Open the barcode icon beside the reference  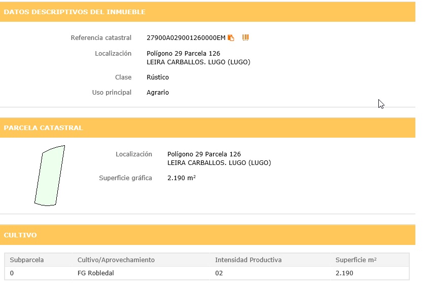click(x=245, y=37)
